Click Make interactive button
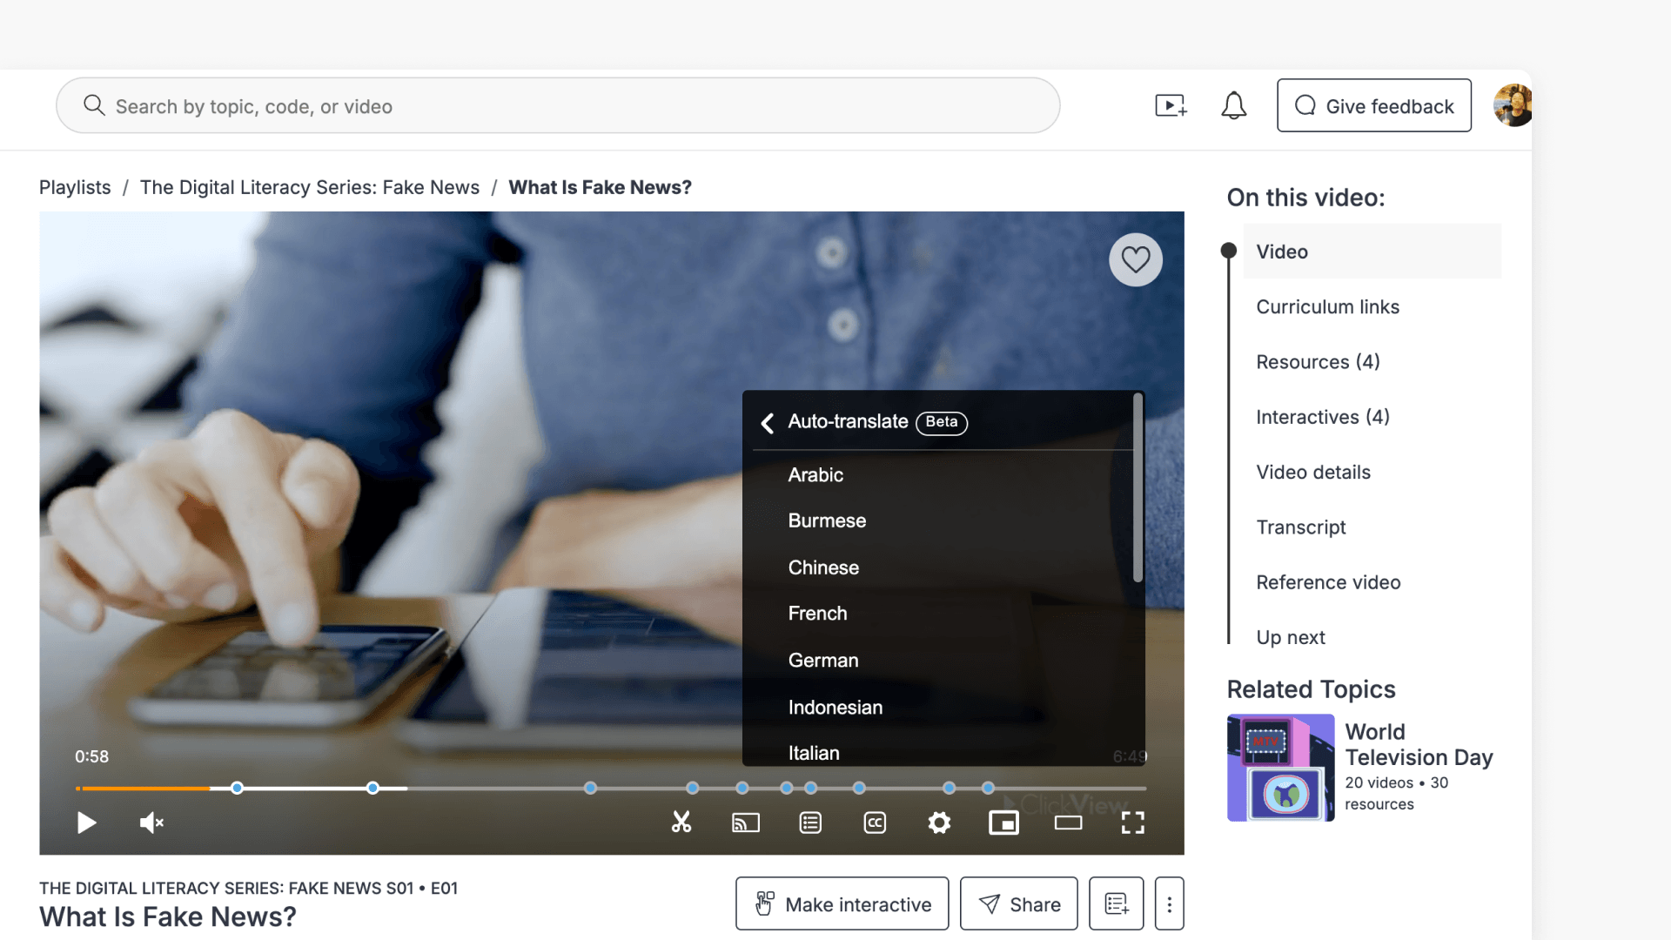The height and width of the screenshot is (940, 1671). (842, 903)
